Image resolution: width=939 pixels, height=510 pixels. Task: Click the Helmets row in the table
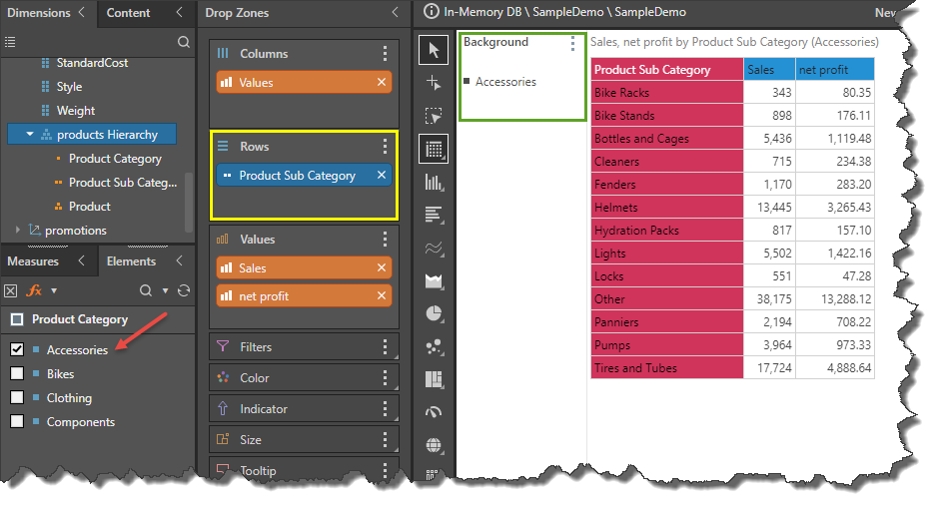(x=666, y=208)
